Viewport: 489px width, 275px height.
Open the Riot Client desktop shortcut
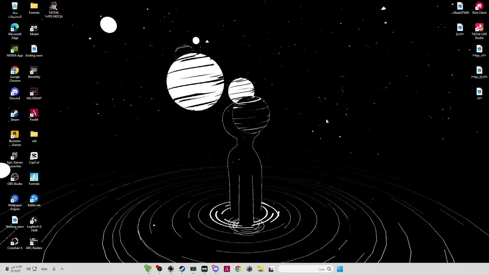point(479,8)
